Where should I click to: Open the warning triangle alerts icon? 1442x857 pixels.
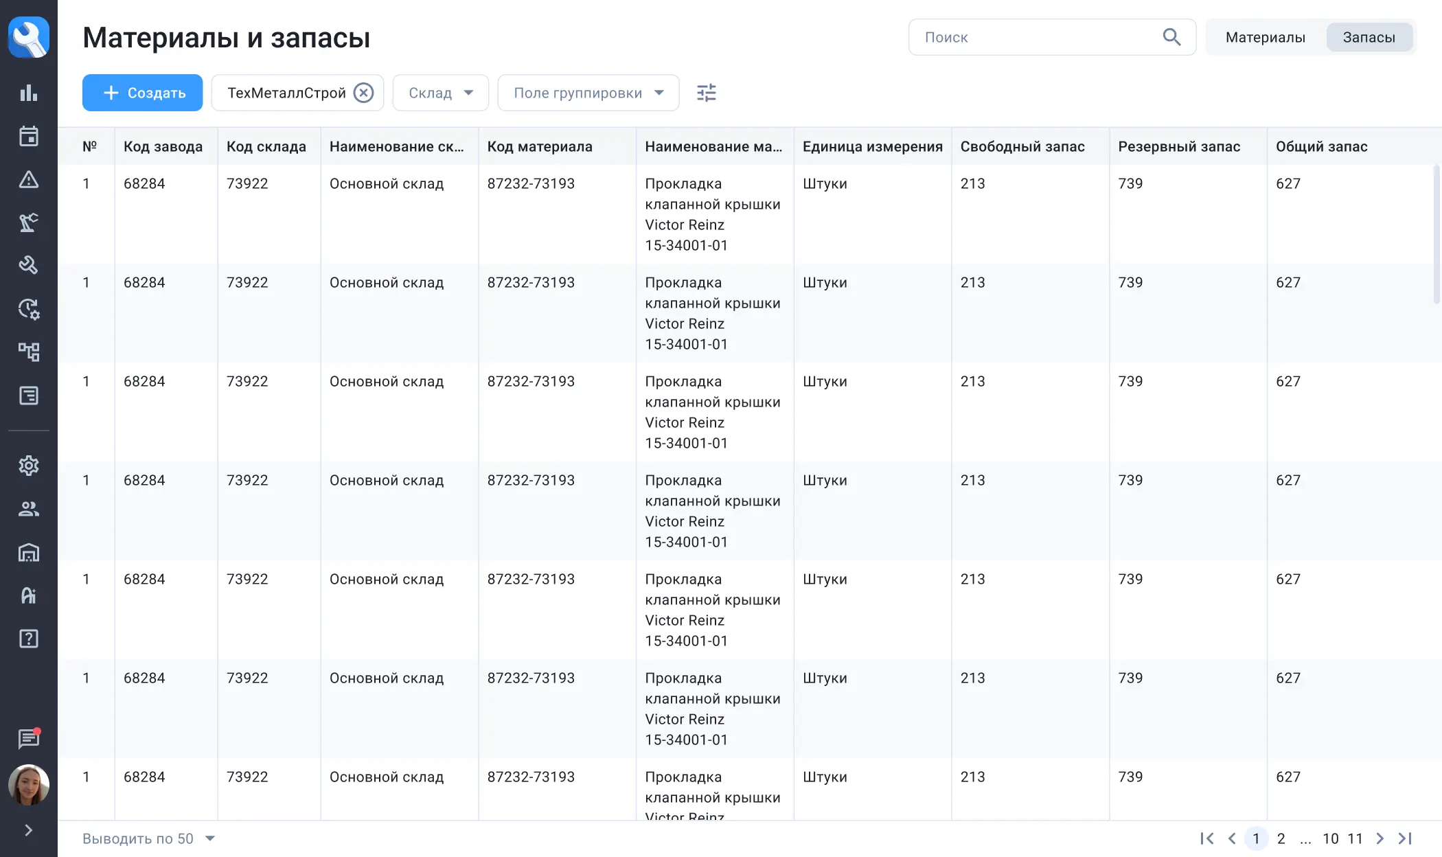[x=28, y=179]
